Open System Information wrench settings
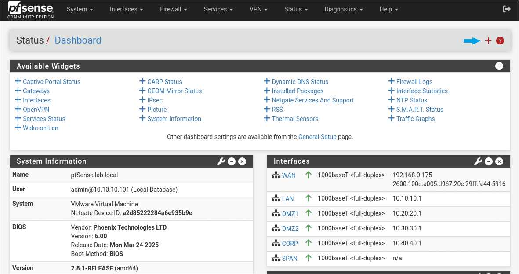This screenshot has width=519, height=274. [x=221, y=161]
